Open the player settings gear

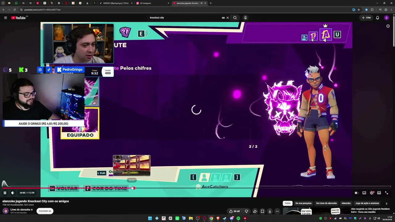(x=372, y=193)
